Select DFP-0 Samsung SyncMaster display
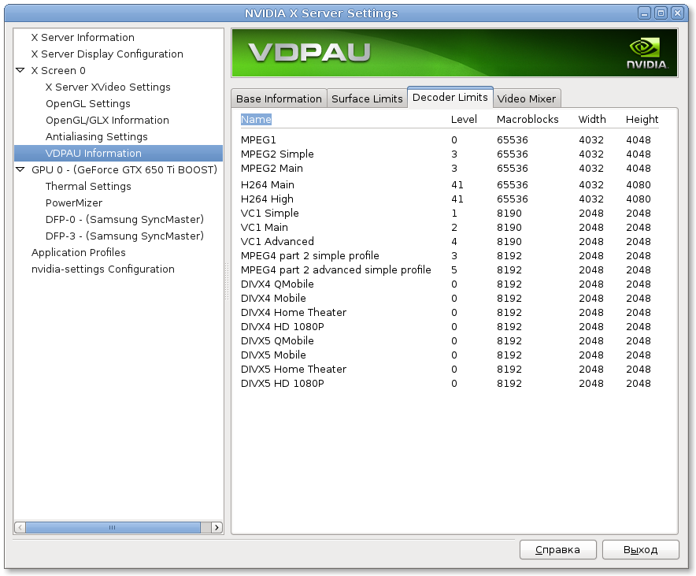 pyautogui.click(x=124, y=219)
